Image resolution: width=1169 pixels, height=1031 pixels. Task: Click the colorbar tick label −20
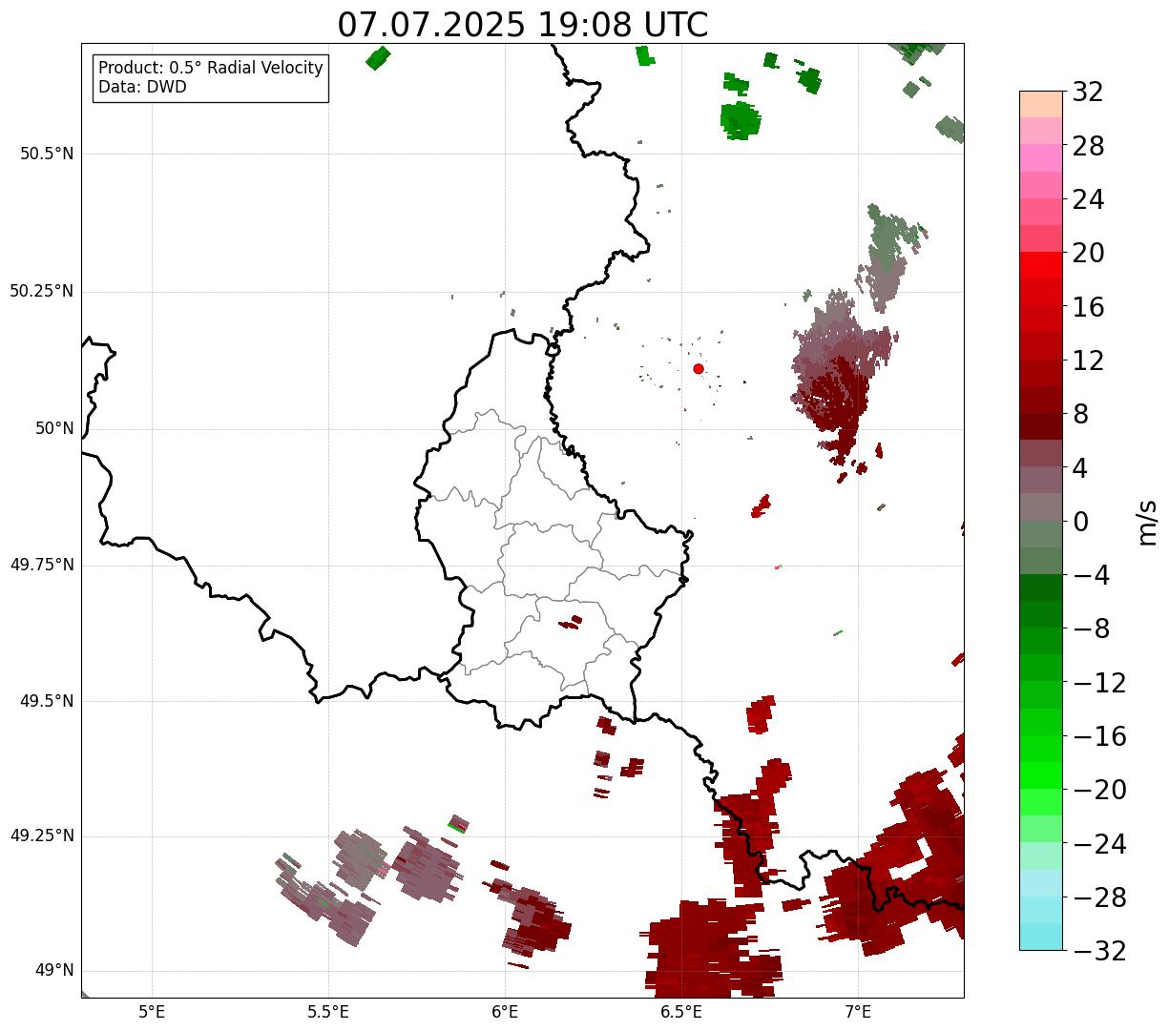click(x=1099, y=790)
